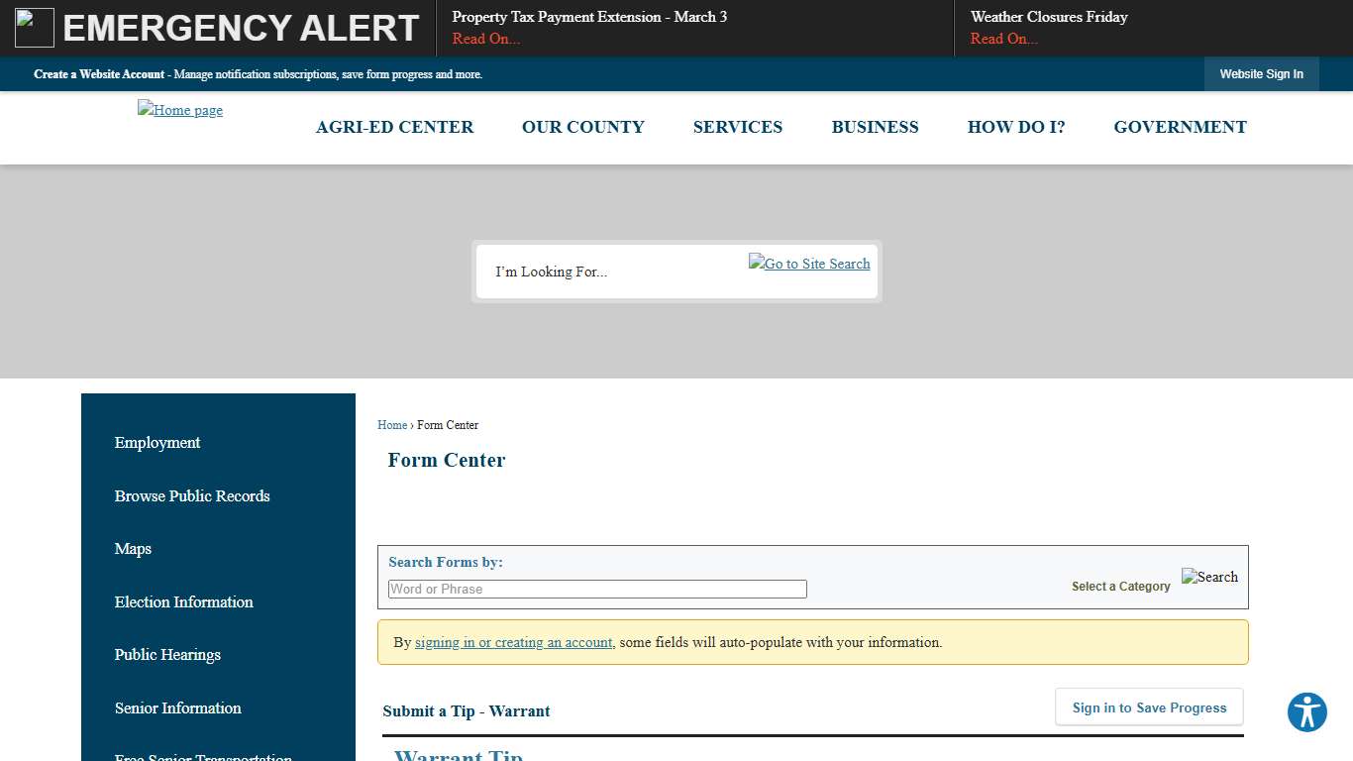Follow Read On for Weather Closures Friday

(x=1003, y=39)
